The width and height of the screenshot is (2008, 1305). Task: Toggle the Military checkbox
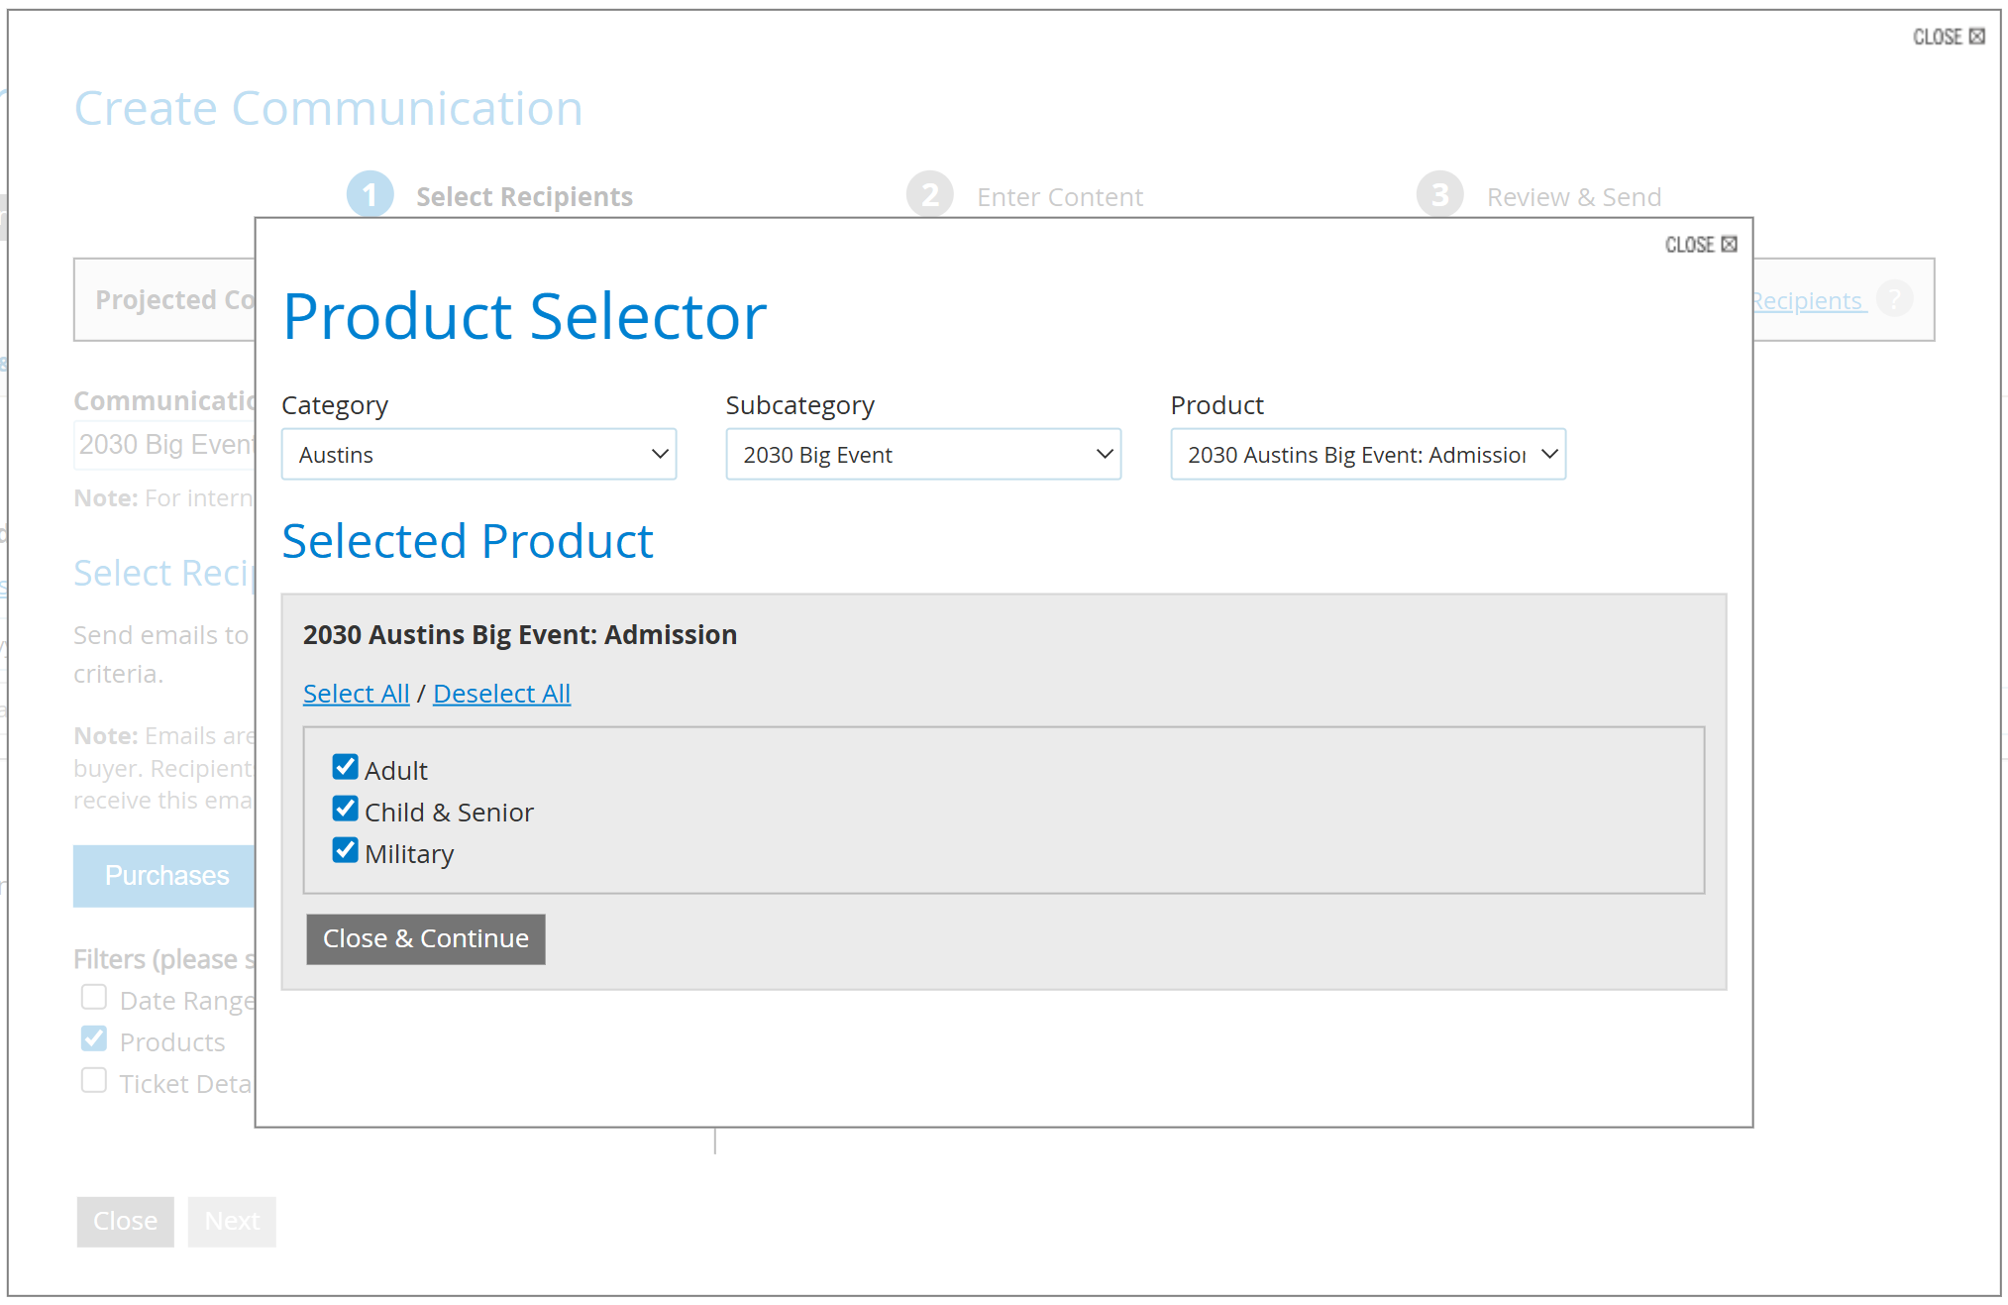(x=345, y=851)
